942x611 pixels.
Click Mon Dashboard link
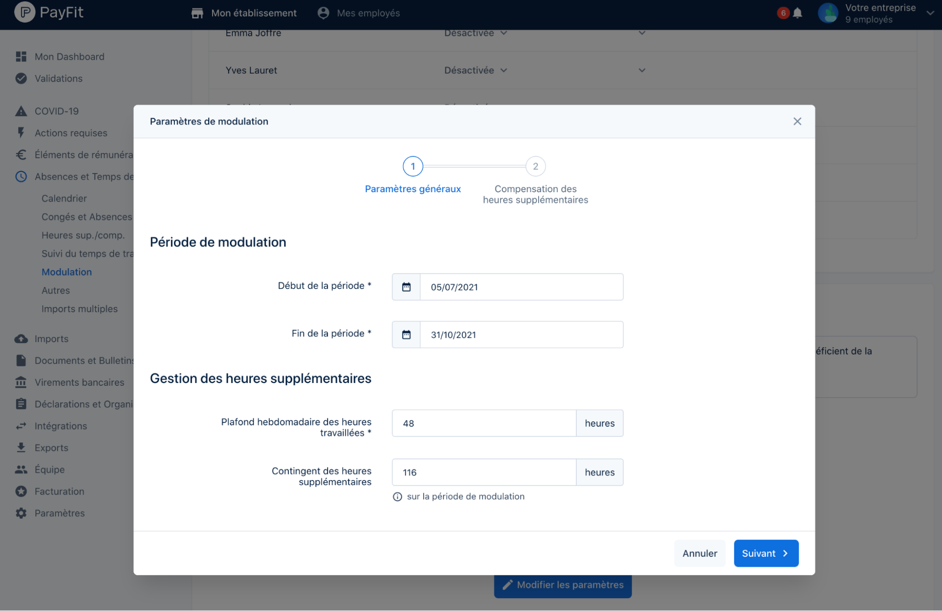click(69, 57)
